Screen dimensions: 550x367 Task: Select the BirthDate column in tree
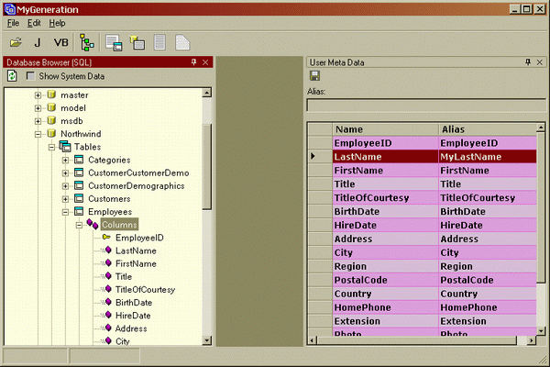(x=134, y=303)
